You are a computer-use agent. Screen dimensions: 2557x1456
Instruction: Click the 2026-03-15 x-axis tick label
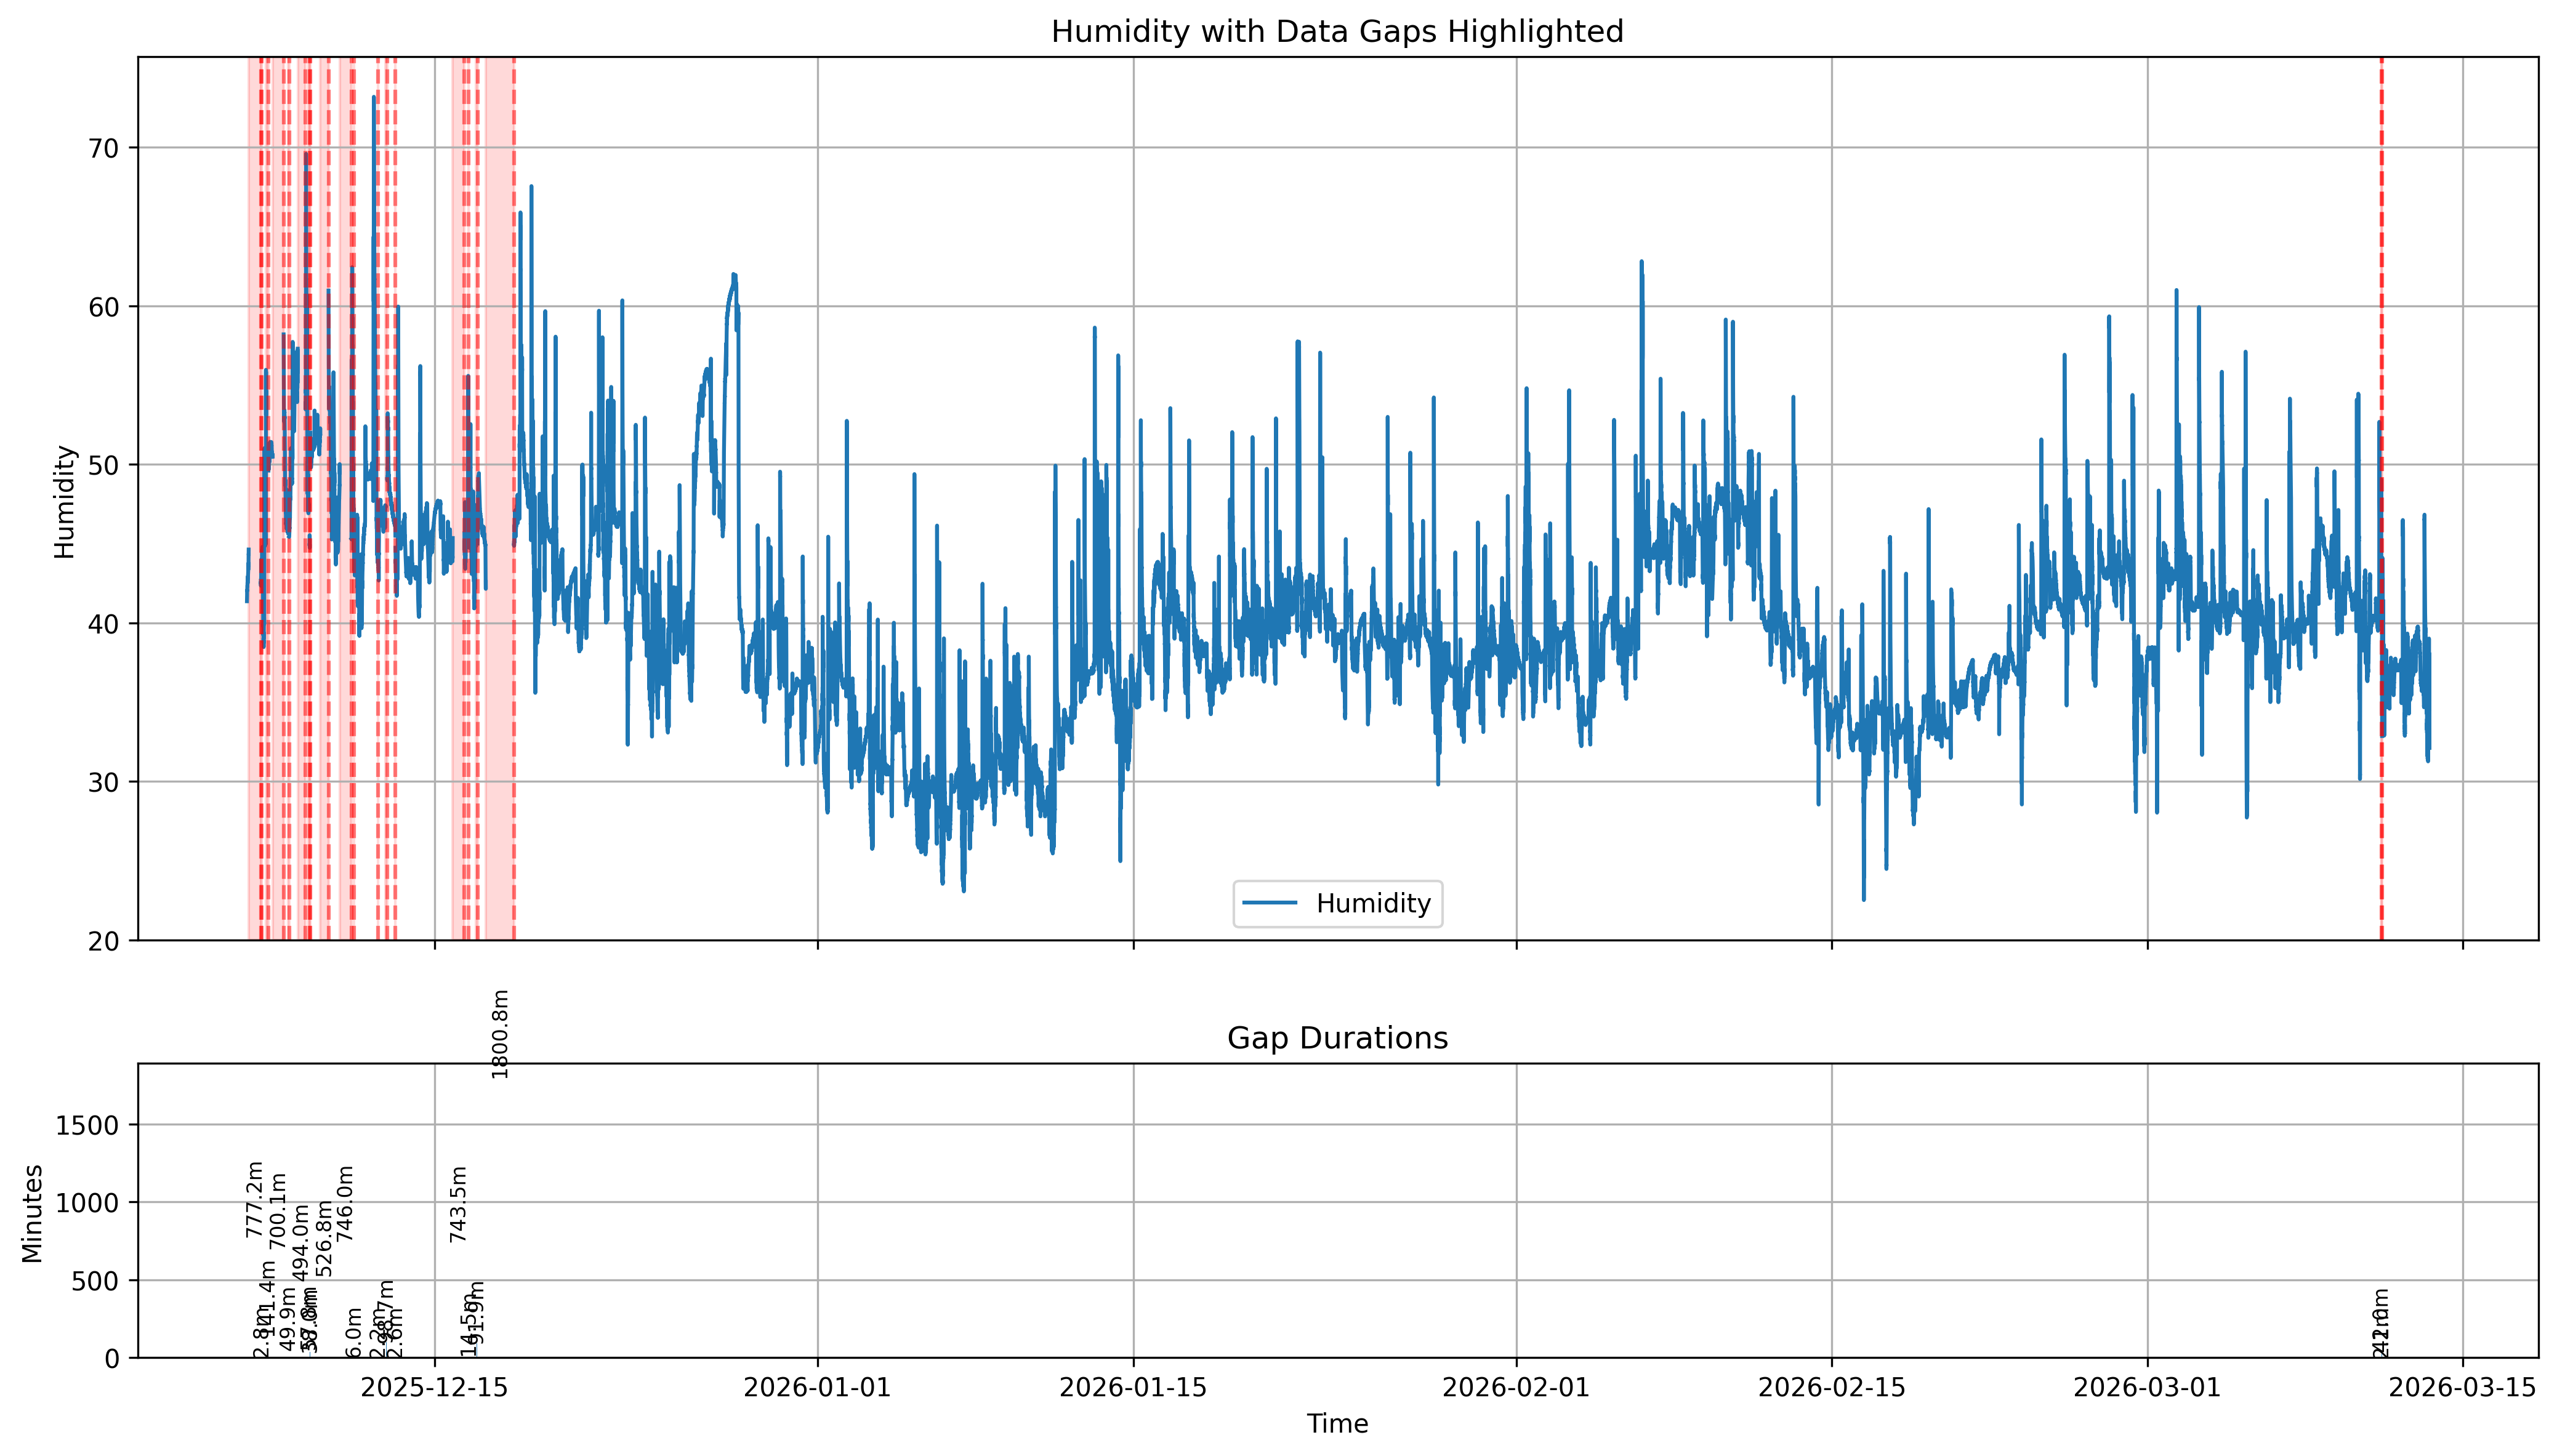tap(2462, 1388)
